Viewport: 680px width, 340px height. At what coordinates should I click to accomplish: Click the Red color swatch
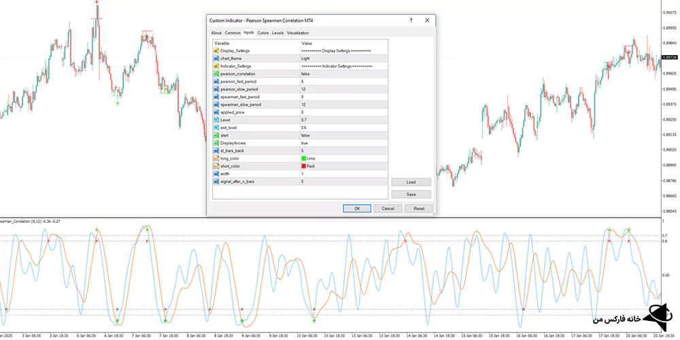[303, 166]
